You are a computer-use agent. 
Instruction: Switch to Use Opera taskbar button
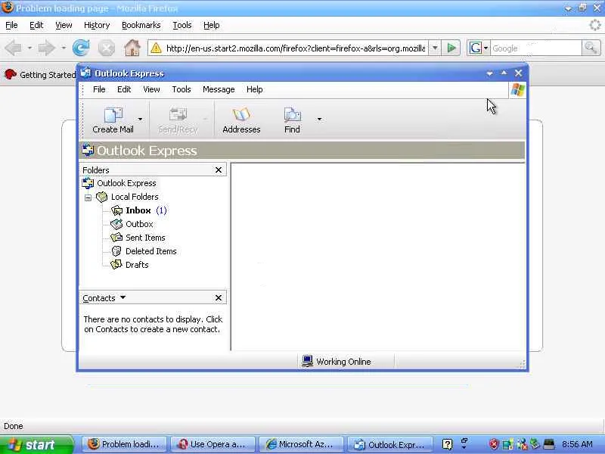tap(213, 444)
